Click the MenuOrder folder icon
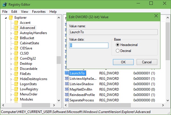 click(16, 94)
